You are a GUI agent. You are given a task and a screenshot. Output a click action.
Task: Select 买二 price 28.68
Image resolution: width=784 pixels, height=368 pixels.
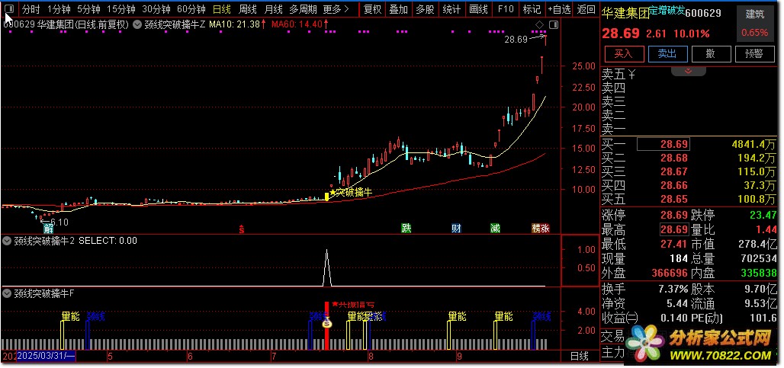[x=674, y=158]
